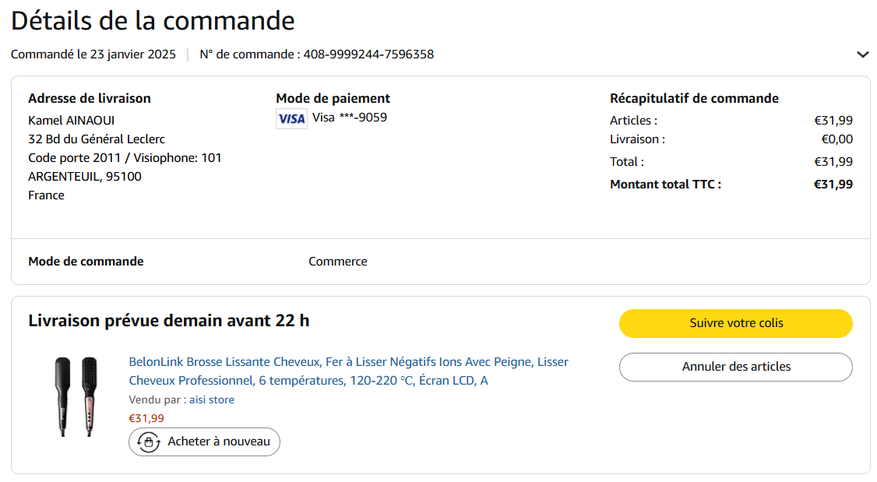Image resolution: width=877 pixels, height=482 pixels.
Task: Click the Détails de la commande title
Action: [x=153, y=20]
